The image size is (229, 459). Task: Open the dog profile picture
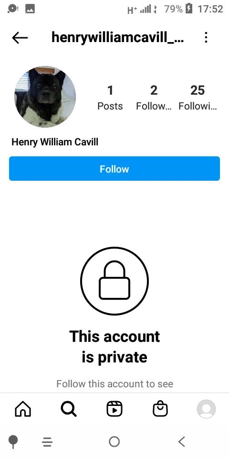[x=45, y=97]
